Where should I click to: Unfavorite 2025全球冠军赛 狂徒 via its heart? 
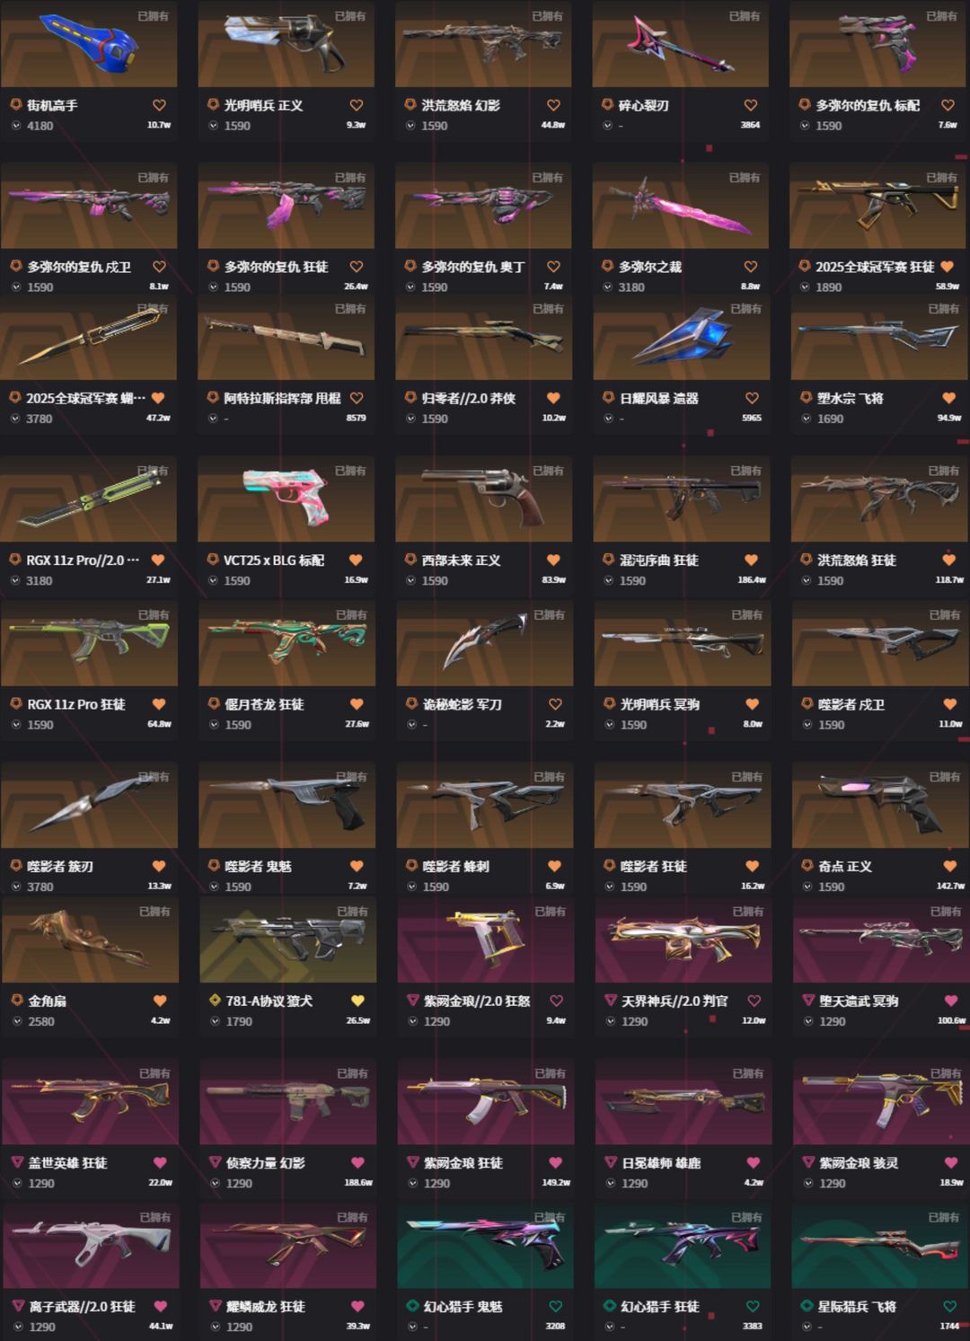tap(947, 267)
